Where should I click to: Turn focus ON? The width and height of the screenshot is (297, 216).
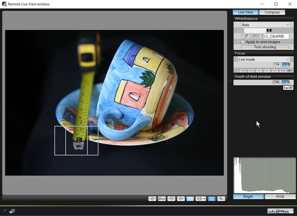coord(276,65)
